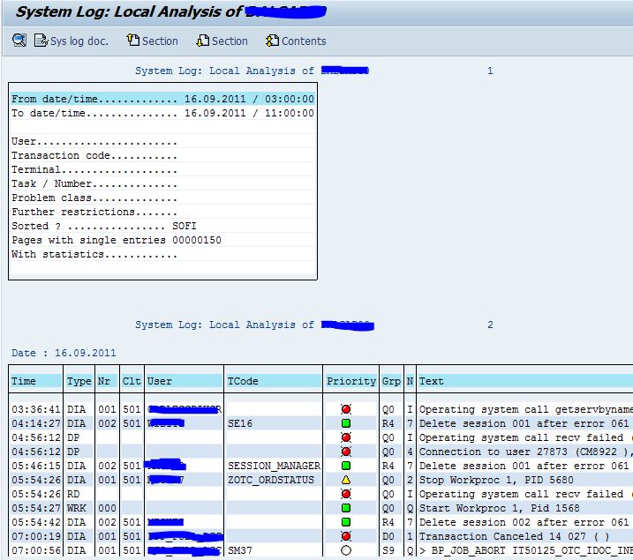This screenshot has width=633, height=560.
Task: Go to previous Section using up-arrow button
Action: [x=152, y=41]
